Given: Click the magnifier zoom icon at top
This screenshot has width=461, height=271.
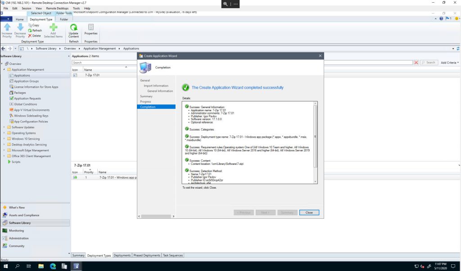Looking at the screenshot, I should click(226, 4).
